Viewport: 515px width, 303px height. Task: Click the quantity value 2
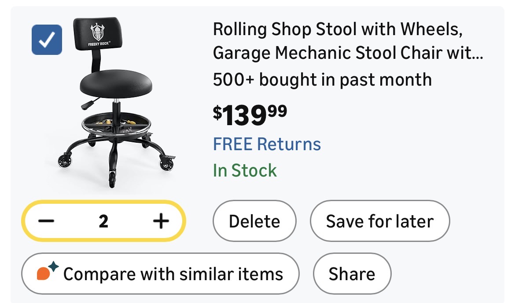click(103, 221)
